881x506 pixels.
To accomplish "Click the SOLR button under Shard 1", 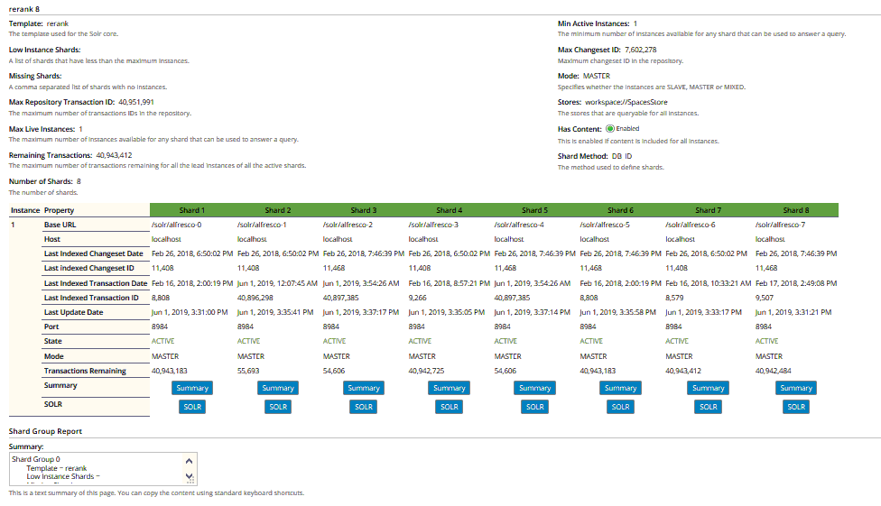I will 192,407.
